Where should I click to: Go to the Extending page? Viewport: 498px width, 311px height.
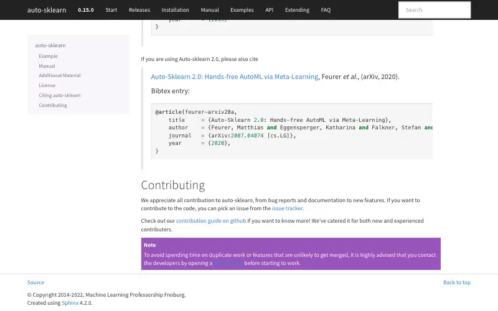click(297, 10)
